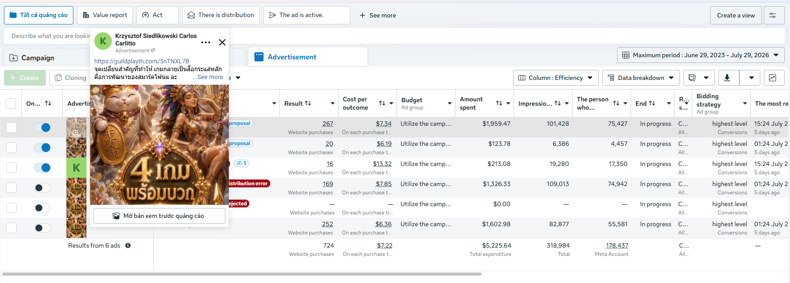Enable the last ad's toggle switch
Screen dimensions: 790x283
42,228
